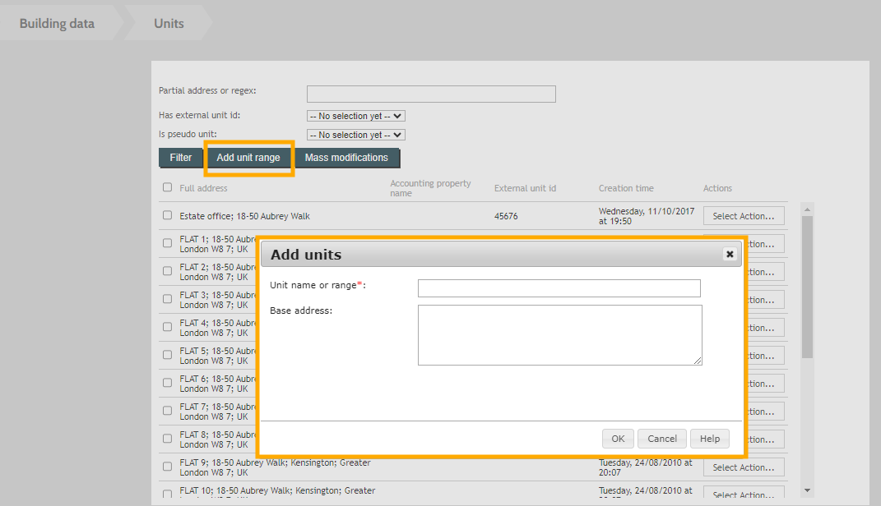Toggle the select-all checkbox in table header
The width and height of the screenshot is (881, 506).
click(x=168, y=187)
